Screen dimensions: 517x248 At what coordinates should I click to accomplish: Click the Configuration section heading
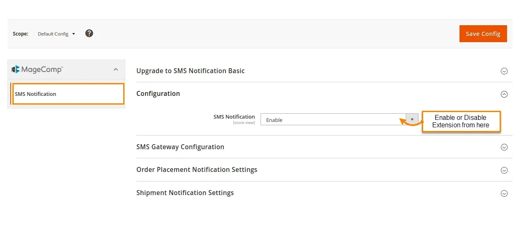pyautogui.click(x=158, y=94)
